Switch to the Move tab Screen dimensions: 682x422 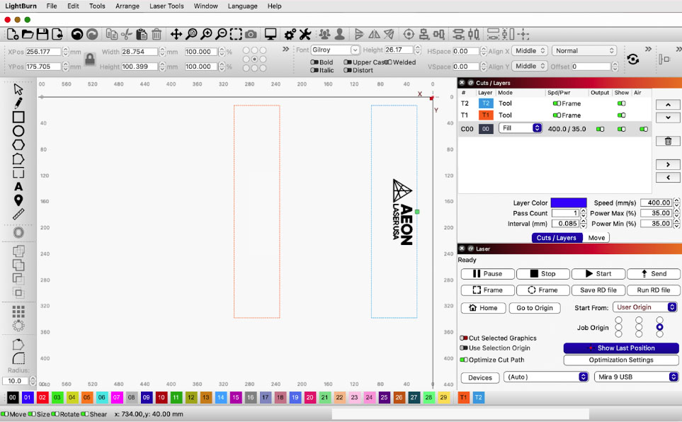click(x=596, y=237)
